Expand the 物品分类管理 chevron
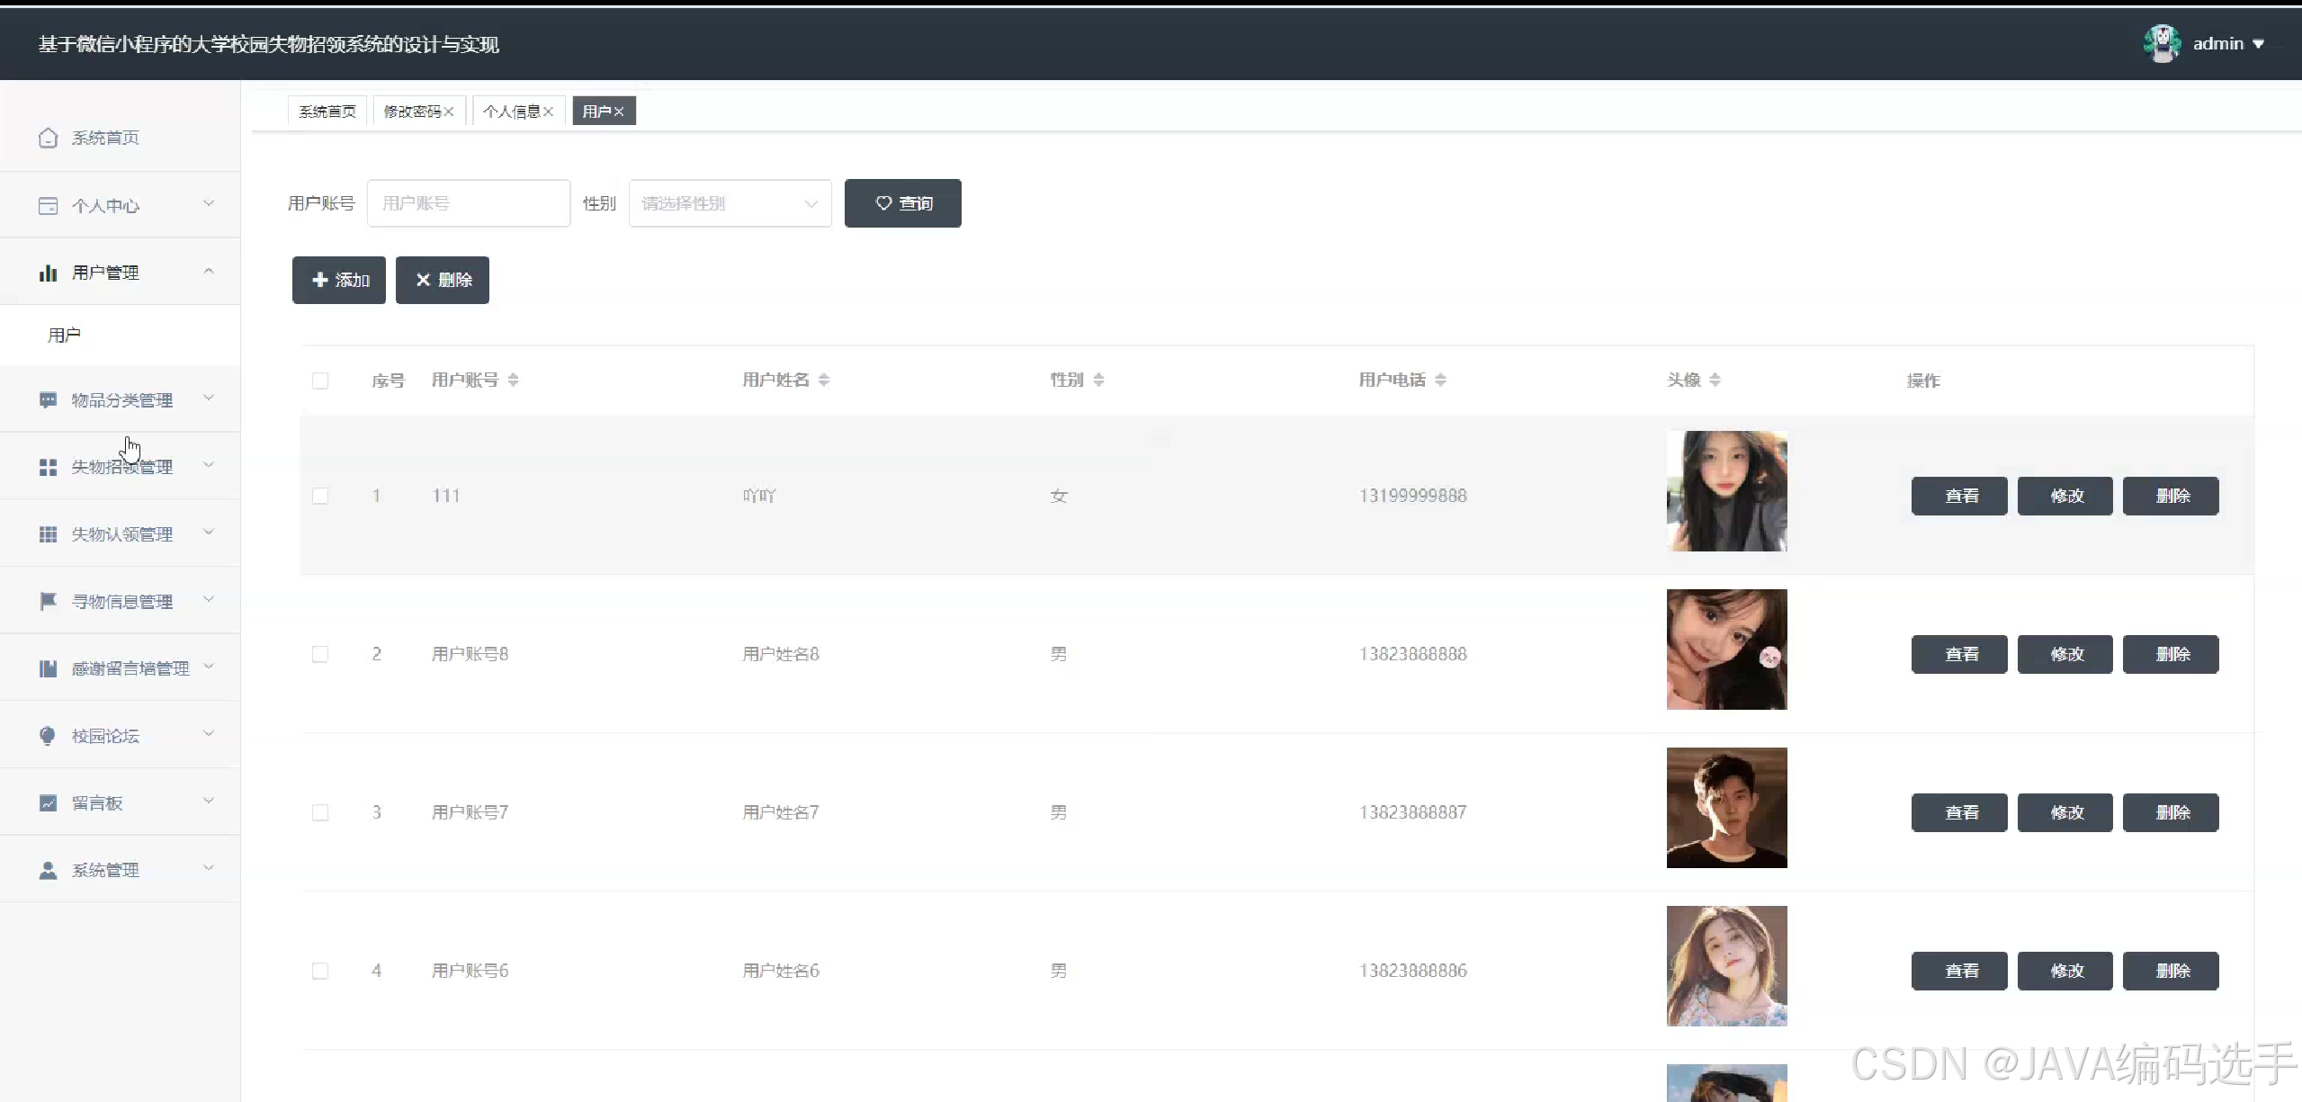Viewport: 2302px width, 1102px height. click(209, 398)
